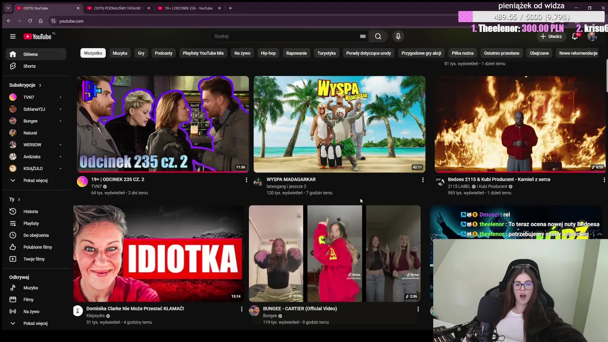The height and width of the screenshot is (342, 608).
Task: Select Gry filter chip
Action: (x=141, y=53)
